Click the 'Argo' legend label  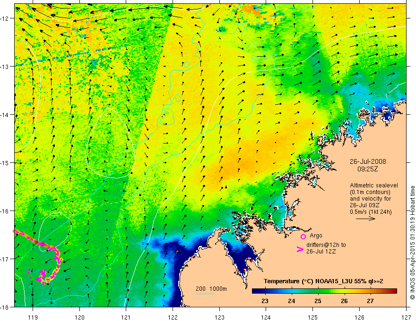[316, 236]
